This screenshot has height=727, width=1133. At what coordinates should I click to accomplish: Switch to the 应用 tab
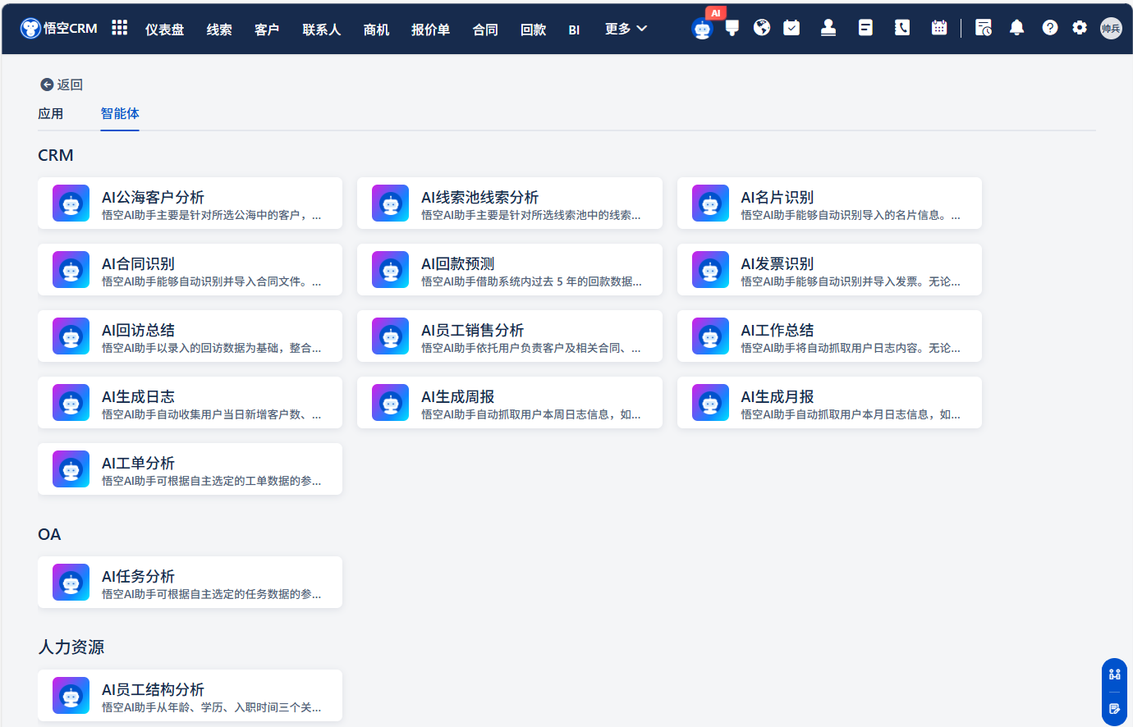pos(51,113)
